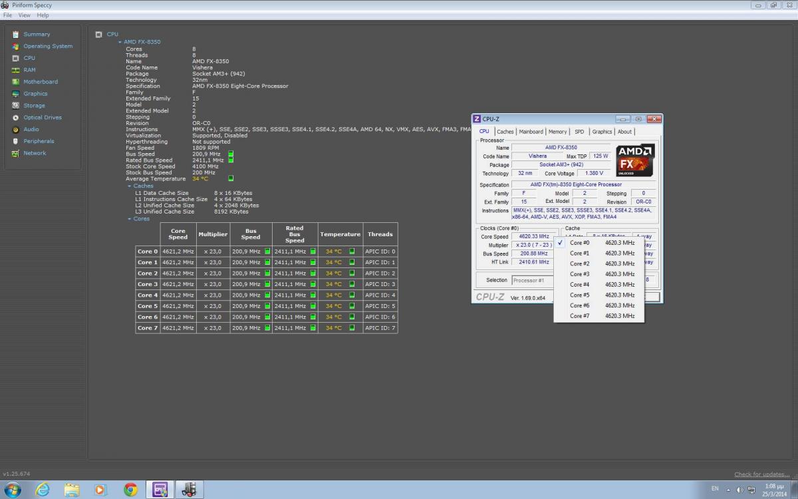Open the Audio speaker icon in the sidebar

[15, 130]
